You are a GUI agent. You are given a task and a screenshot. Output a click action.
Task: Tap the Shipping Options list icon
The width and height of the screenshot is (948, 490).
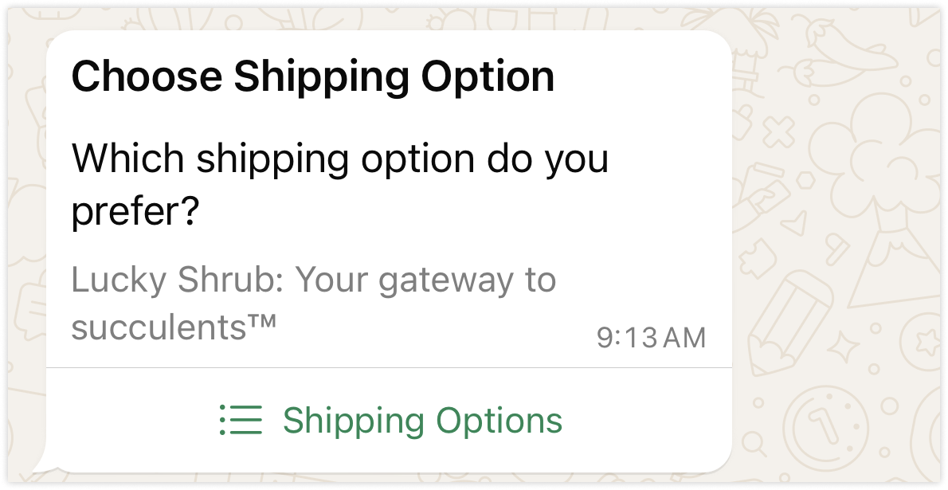point(241,420)
